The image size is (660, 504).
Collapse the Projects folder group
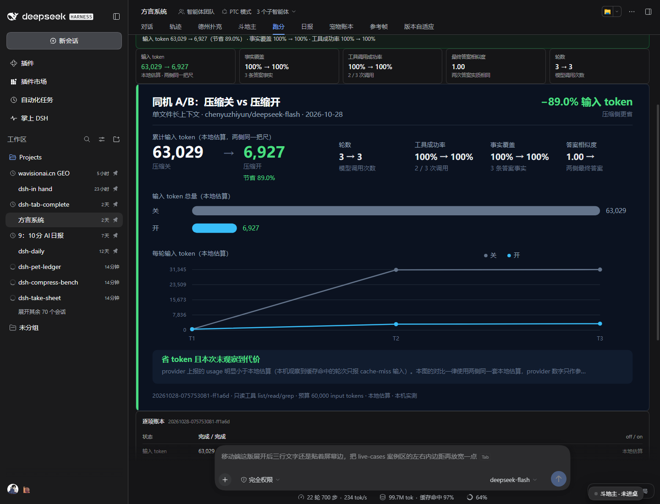[64, 157]
